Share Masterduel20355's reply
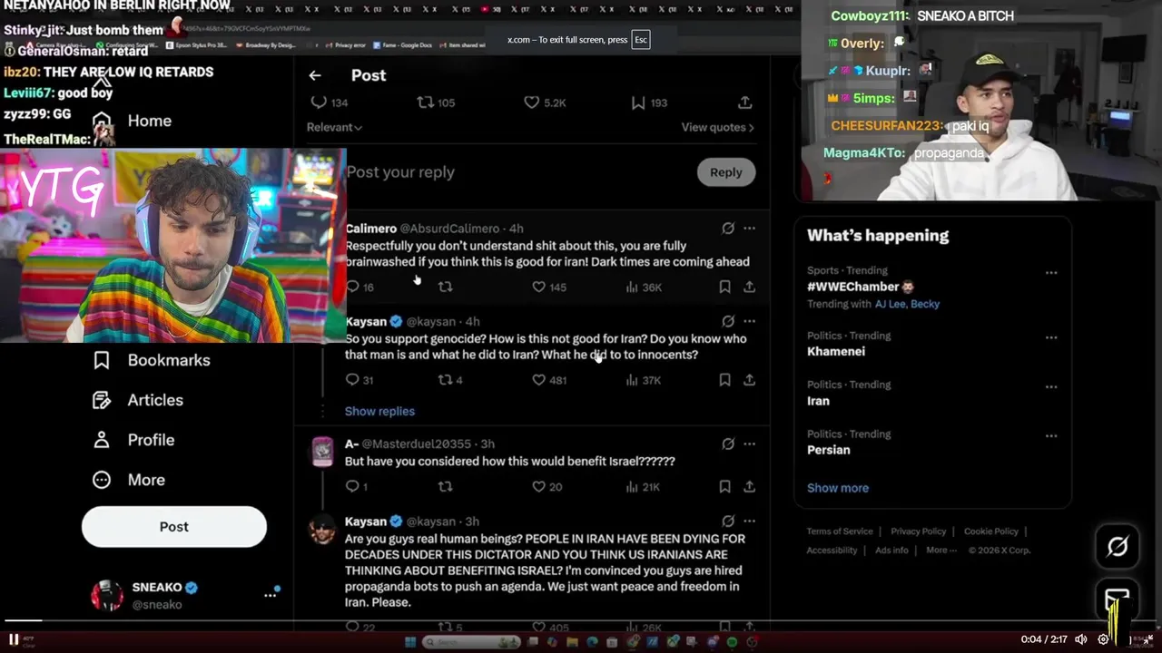1162x653 pixels. (x=749, y=487)
